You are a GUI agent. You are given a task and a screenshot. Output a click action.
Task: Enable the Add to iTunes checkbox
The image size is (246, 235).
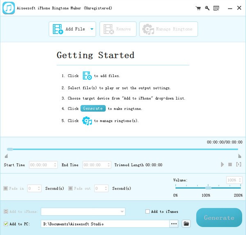click(148, 212)
